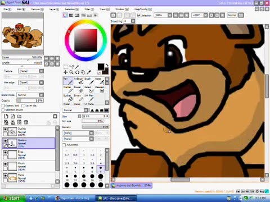Viewport: 270px width, 202px height.
Task: Select the Shadows layer row
Action: (x=29, y=143)
